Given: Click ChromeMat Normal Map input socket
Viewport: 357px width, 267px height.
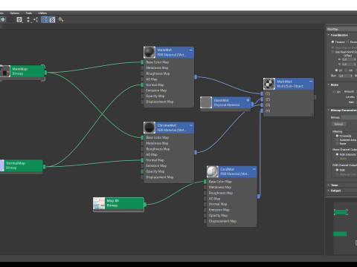Looking at the screenshot, I should tap(142, 160).
